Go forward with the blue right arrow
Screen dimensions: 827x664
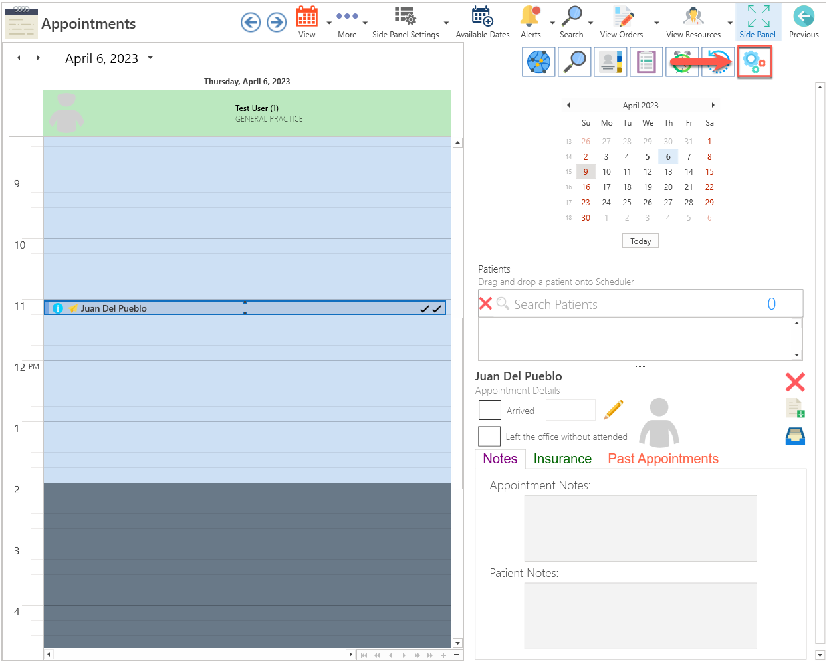click(x=277, y=23)
